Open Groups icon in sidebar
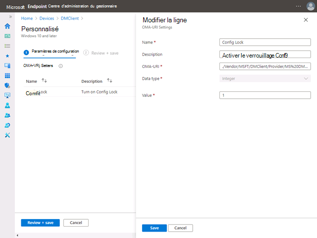The height and width of the screenshot is (238, 317). coord(7,115)
